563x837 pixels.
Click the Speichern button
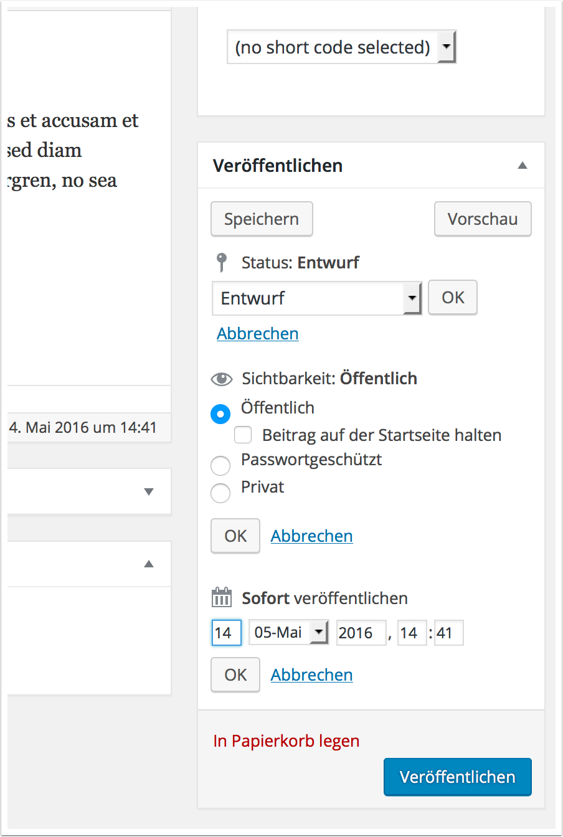pyautogui.click(x=262, y=219)
